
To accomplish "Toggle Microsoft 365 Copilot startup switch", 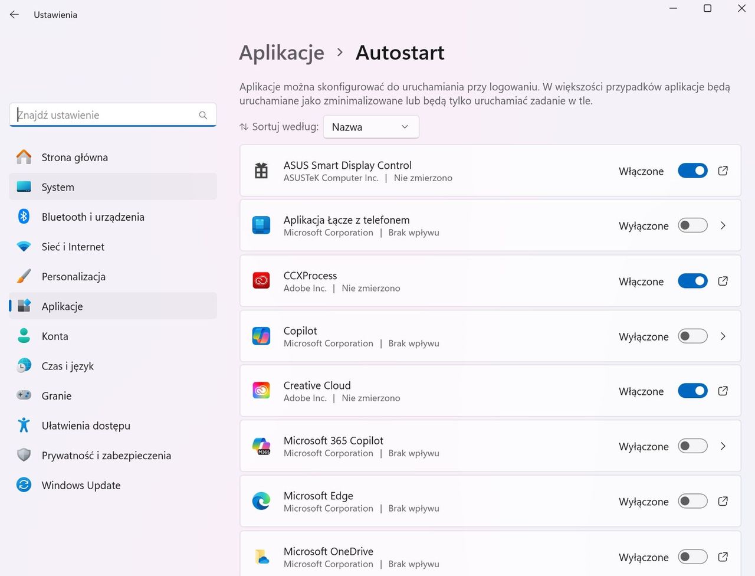I will 692,446.
